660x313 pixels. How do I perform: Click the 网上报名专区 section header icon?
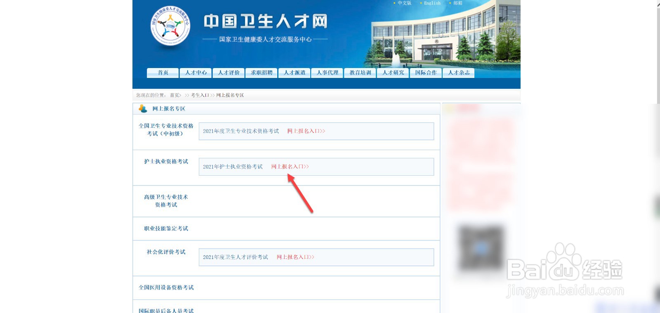(x=143, y=108)
